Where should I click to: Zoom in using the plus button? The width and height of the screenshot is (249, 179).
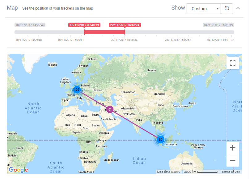(233, 148)
